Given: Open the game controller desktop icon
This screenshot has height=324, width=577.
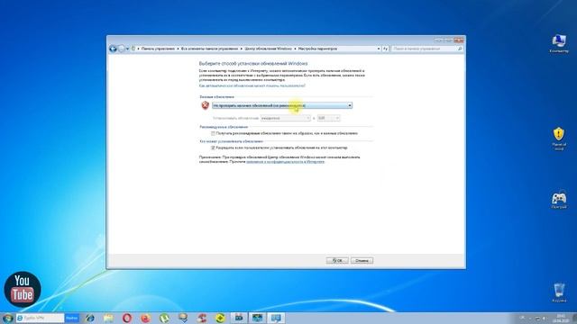Looking at the screenshot, I should pos(559,201).
